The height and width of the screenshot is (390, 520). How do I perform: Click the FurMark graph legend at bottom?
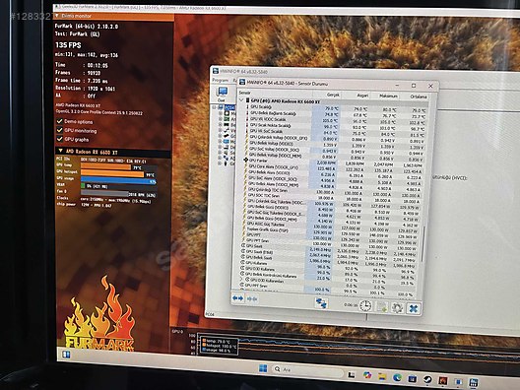(x=219, y=346)
